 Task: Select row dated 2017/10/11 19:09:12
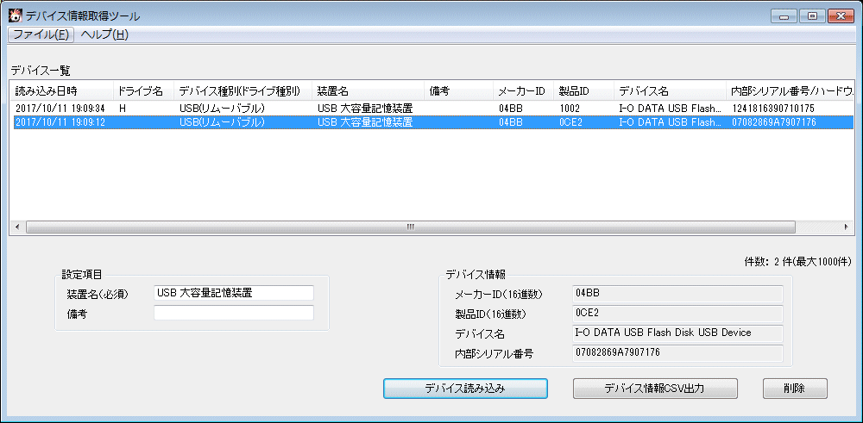coord(431,122)
